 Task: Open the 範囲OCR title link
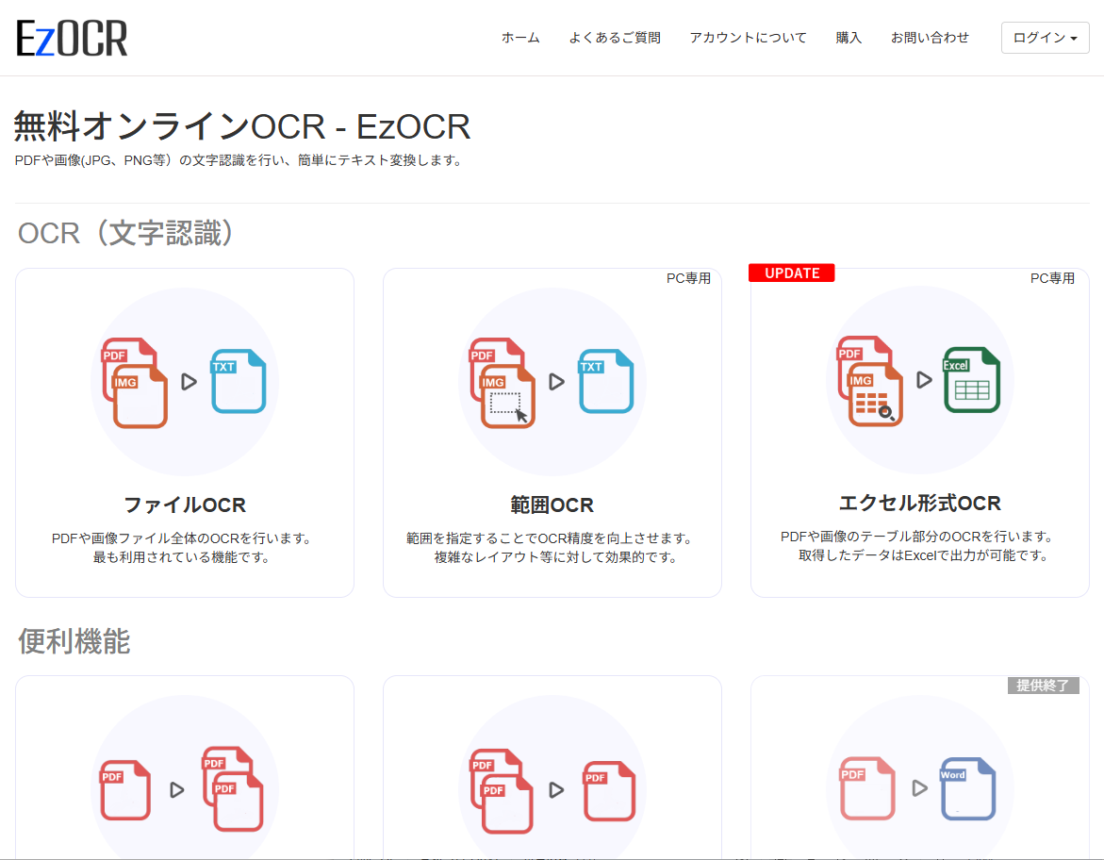552,505
